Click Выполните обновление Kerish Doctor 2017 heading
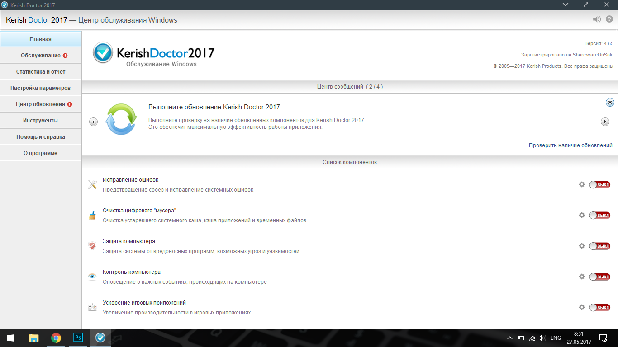Image resolution: width=618 pixels, height=347 pixels. tap(214, 107)
